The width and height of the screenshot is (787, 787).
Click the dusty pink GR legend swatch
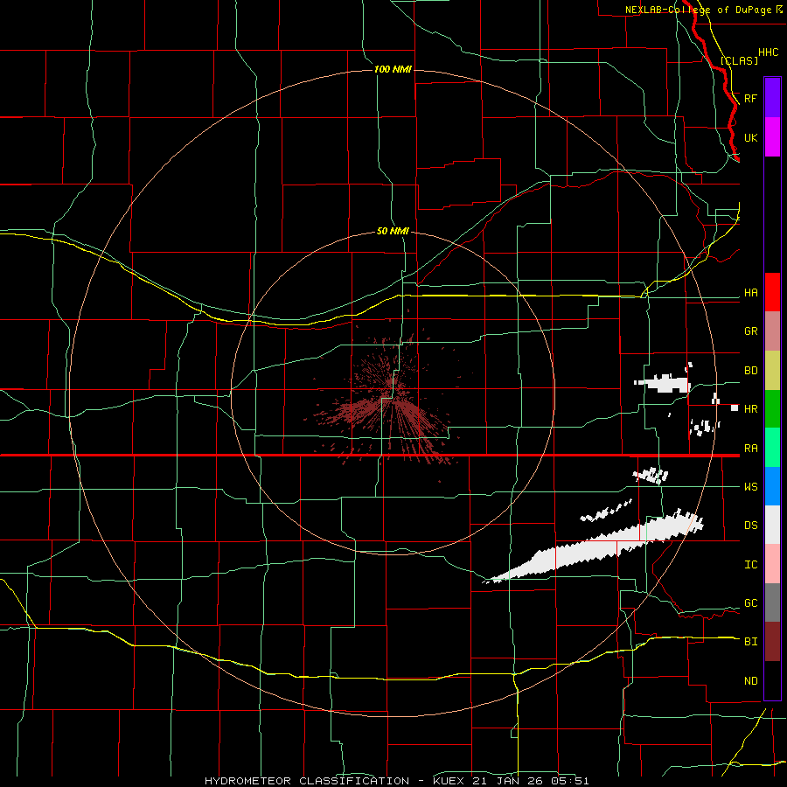click(x=772, y=331)
